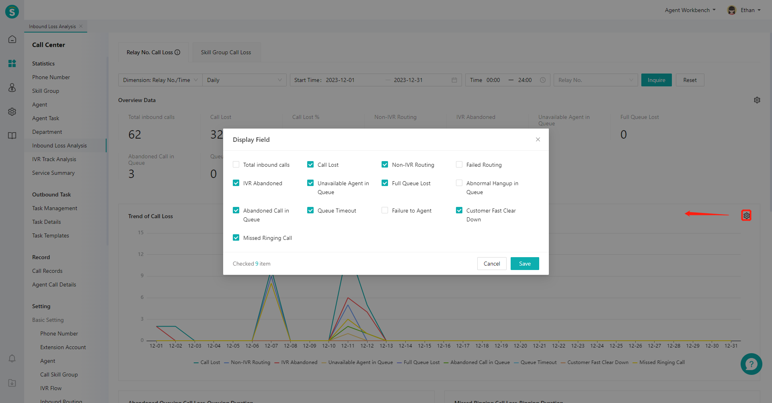The image size is (772, 403).
Task: Check Abnormal Hangup in Queue checkbox
Action: (x=459, y=183)
